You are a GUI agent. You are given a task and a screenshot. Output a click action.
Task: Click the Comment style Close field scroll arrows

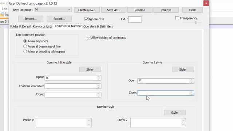[191, 93]
